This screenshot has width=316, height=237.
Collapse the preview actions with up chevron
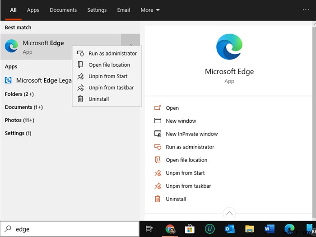[229, 213]
